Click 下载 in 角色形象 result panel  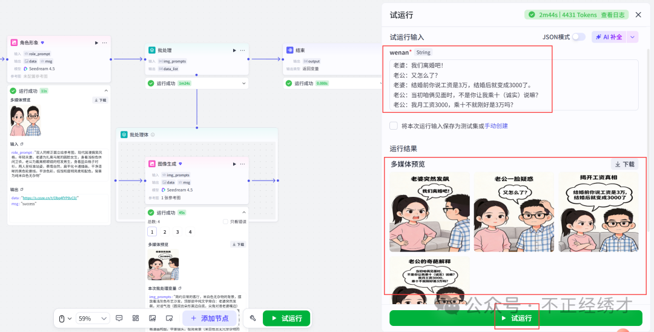[x=101, y=100]
